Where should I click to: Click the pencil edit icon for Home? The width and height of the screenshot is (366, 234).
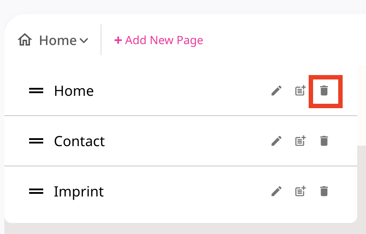(x=276, y=91)
